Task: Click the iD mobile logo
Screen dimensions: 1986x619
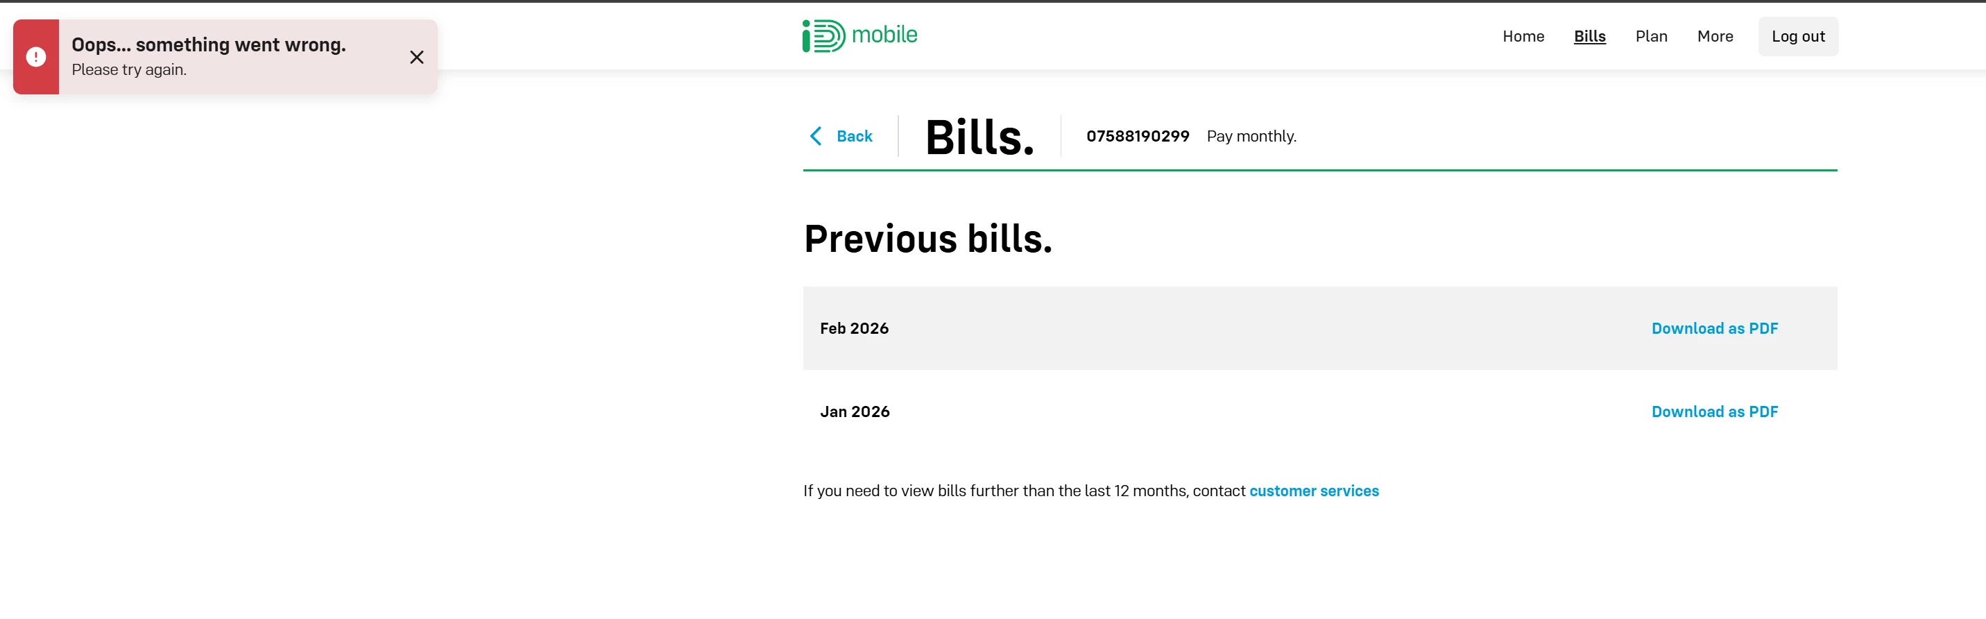Action: tap(859, 35)
